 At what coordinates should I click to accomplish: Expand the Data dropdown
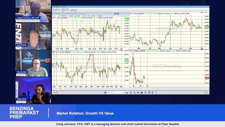click(93, 16)
